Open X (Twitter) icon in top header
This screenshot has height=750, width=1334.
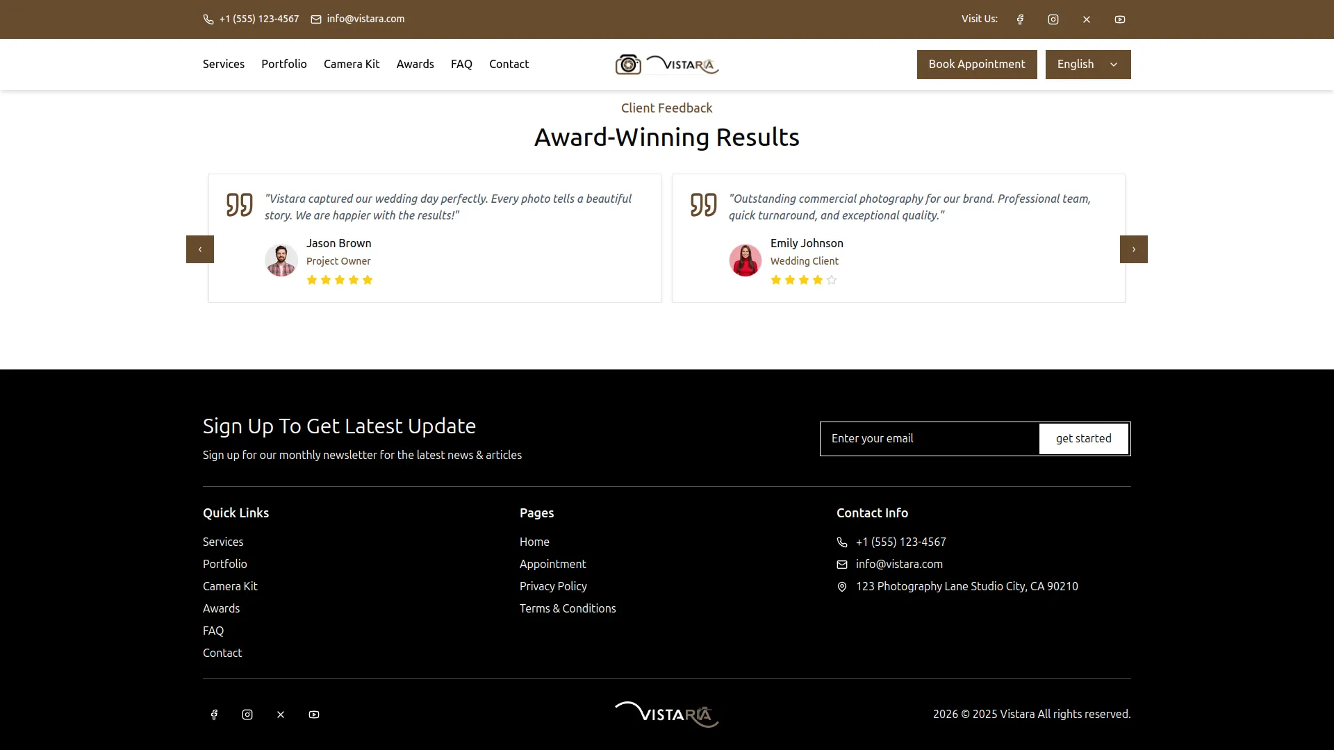coord(1087,19)
